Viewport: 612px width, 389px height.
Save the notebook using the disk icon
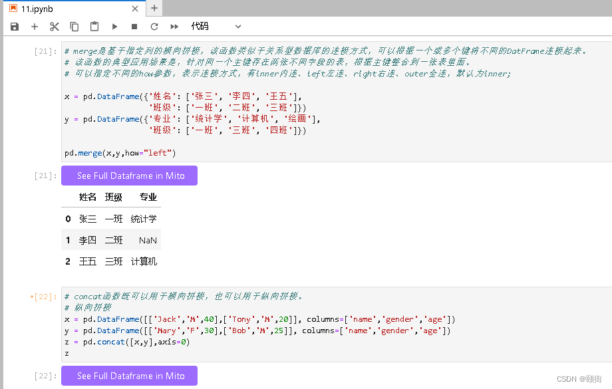[x=14, y=26]
